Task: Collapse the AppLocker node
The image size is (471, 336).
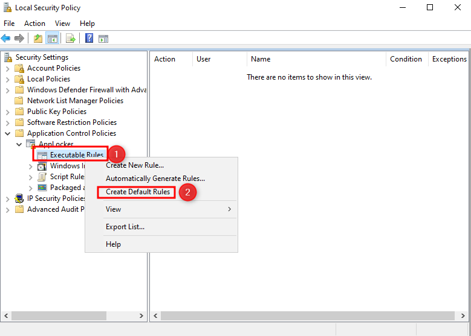Action: coord(19,144)
